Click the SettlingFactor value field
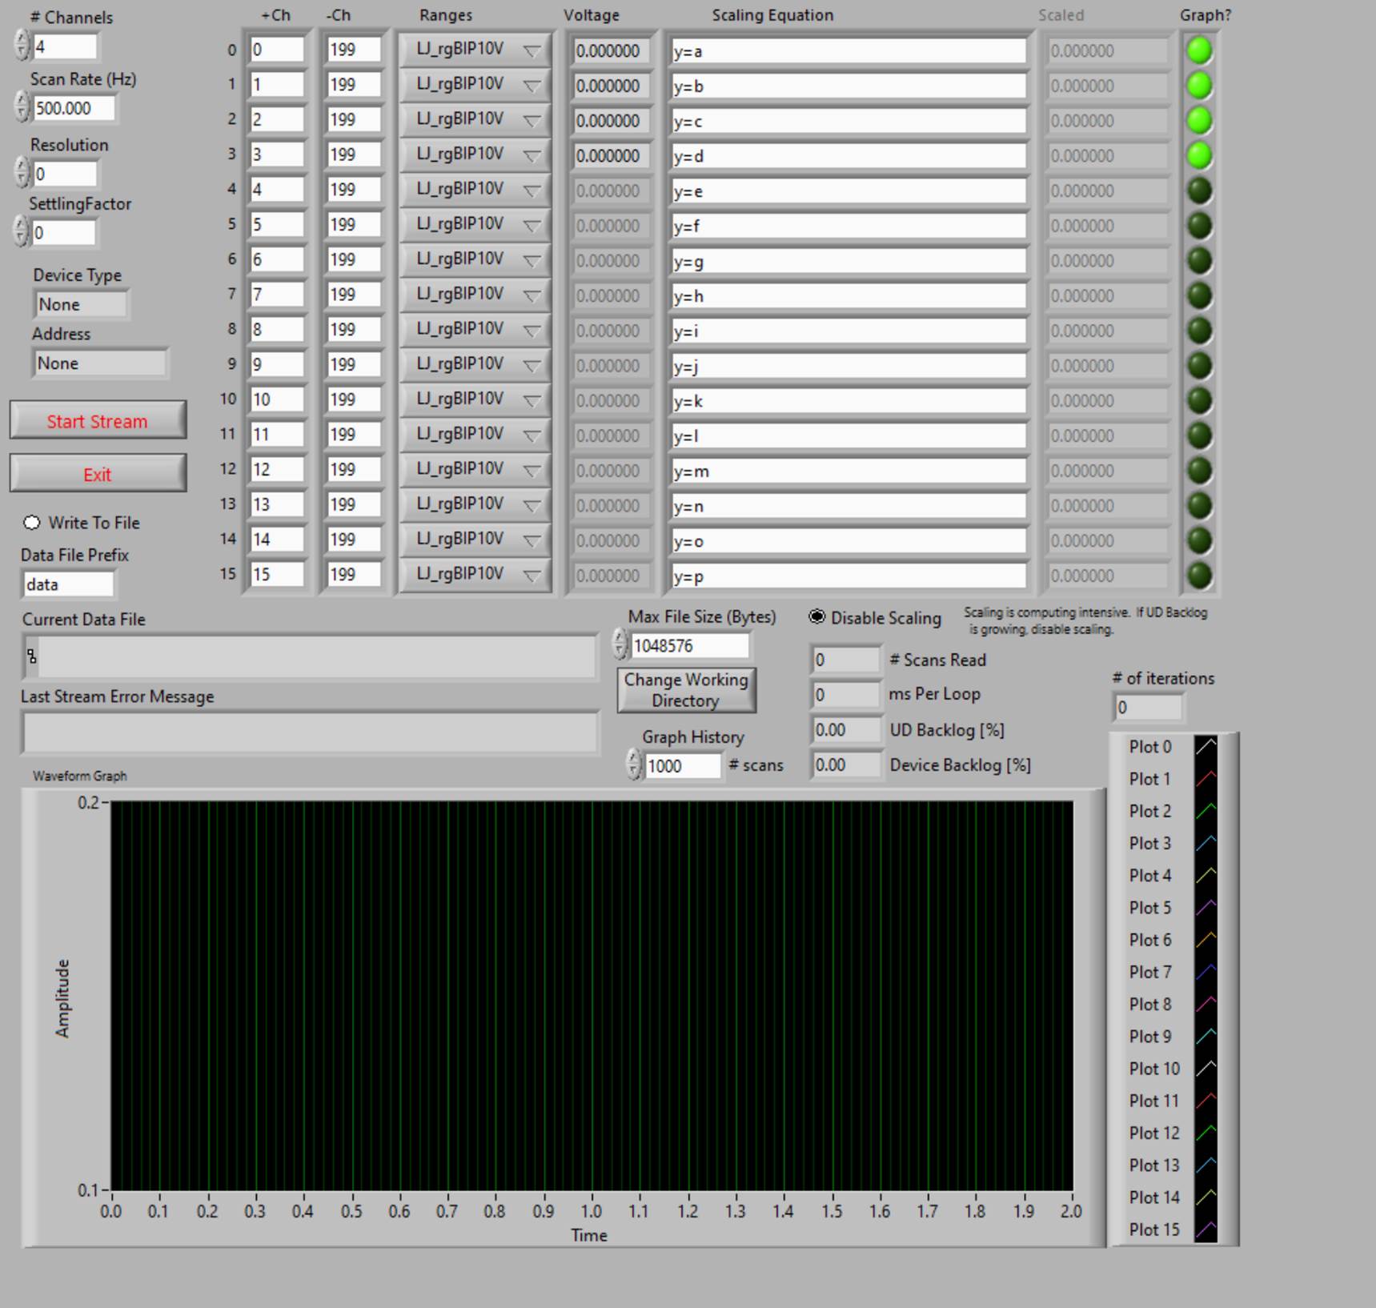 (64, 233)
